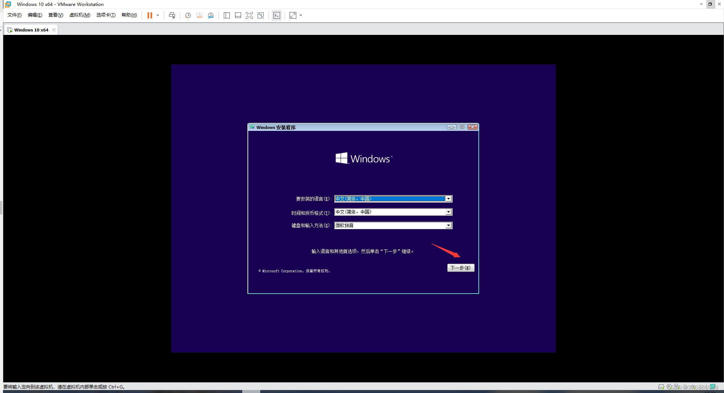The image size is (724, 393).
Task: Click the 时间和货币格式(T) label
Action: [x=311, y=213]
